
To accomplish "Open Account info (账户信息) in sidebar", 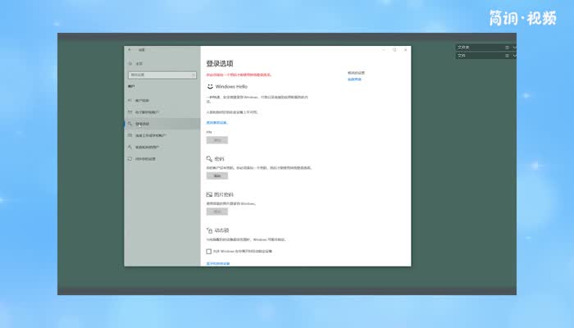I will pyautogui.click(x=143, y=100).
